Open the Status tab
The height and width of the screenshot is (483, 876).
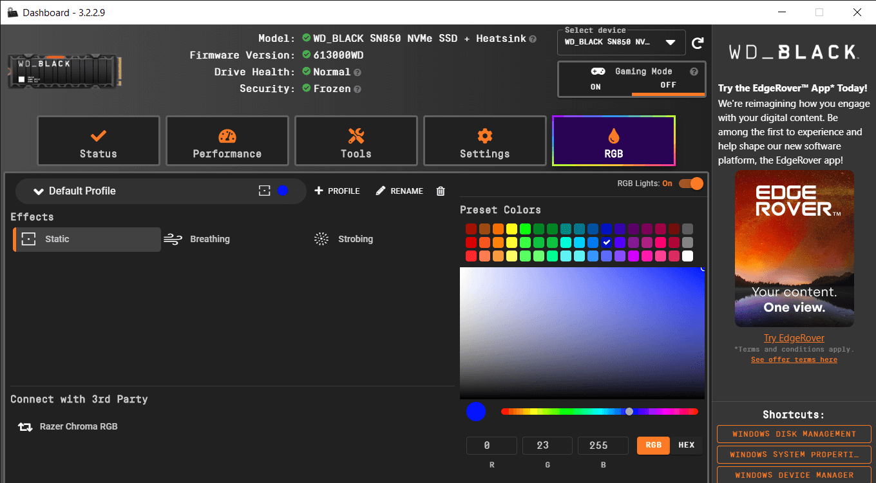pyautogui.click(x=99, y=141)
